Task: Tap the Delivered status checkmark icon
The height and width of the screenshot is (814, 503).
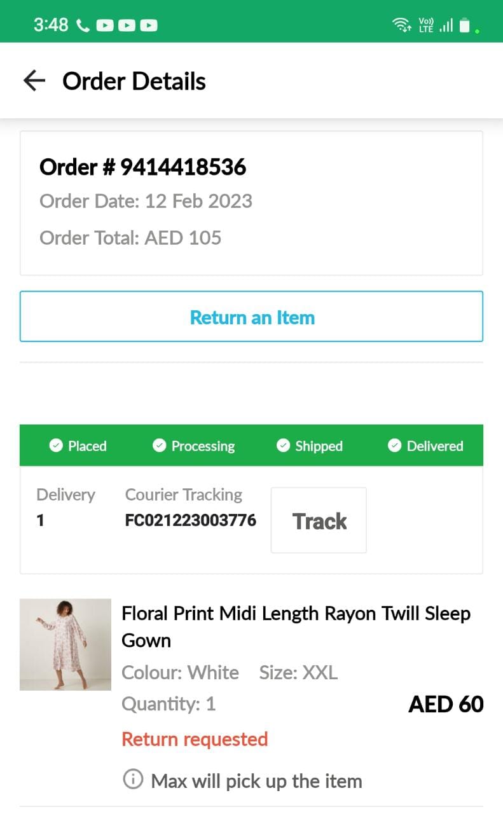Action: pyautogui.click(x=395, y=446)
